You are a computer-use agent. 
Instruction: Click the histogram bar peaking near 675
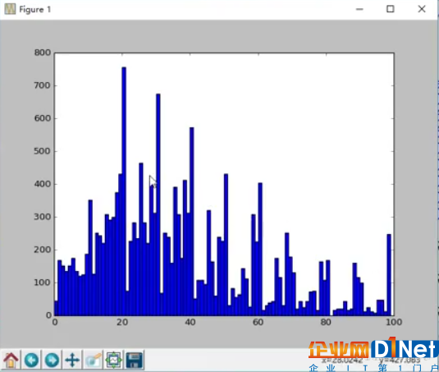pyautogui.click(x=158, y=204)
